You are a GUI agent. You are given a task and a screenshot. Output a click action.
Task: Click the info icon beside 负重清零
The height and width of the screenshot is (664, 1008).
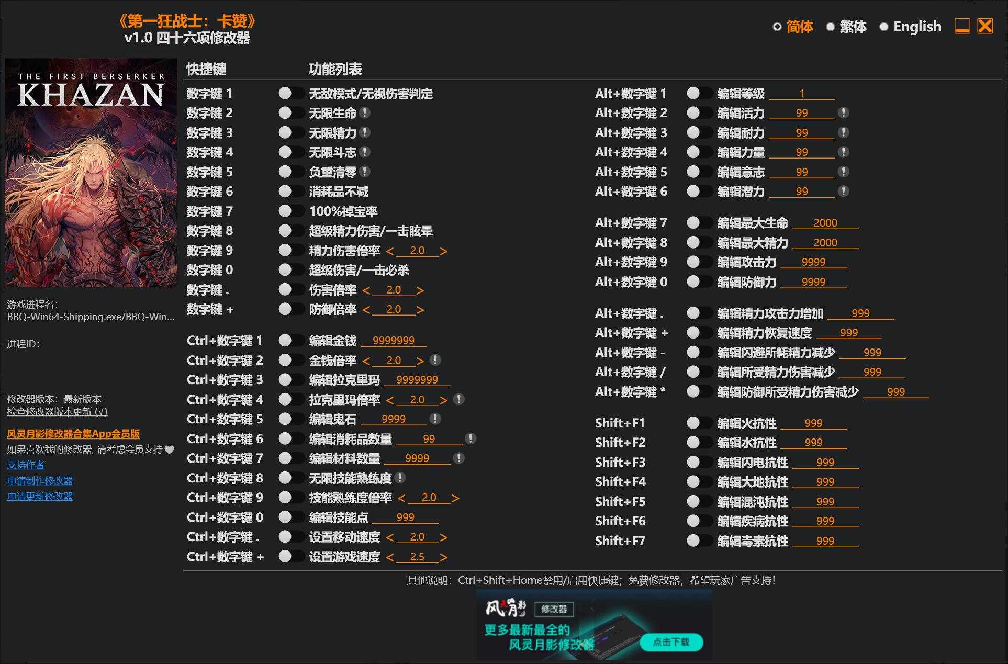point(365,172)
